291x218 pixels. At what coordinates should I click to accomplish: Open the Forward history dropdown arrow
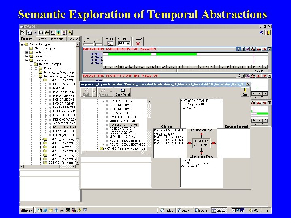(x=111, y=92)
